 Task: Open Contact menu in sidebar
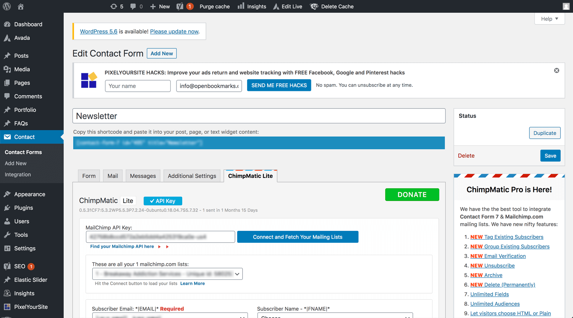coord(32,137)
